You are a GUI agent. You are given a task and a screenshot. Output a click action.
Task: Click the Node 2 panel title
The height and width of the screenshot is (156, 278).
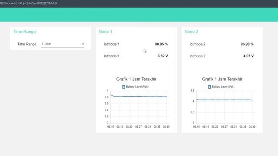191,32
